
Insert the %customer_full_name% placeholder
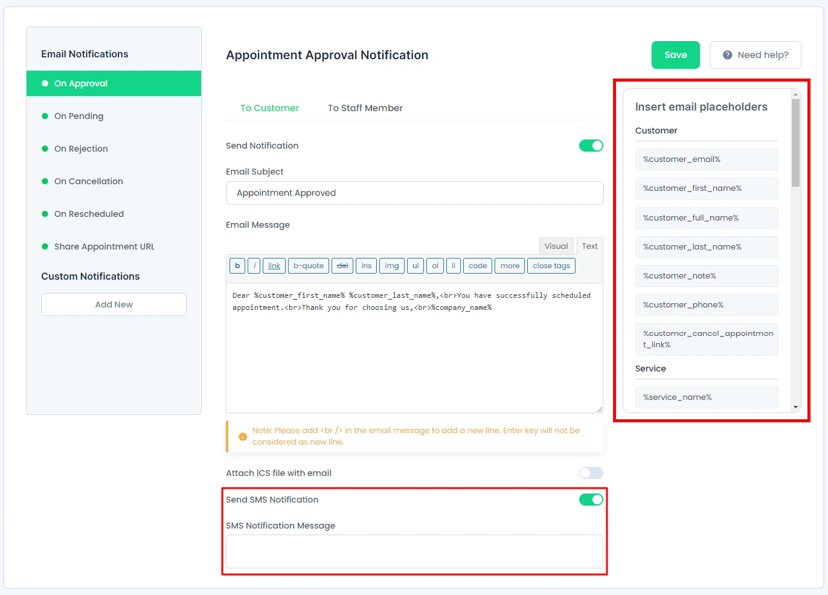[706, 217]
